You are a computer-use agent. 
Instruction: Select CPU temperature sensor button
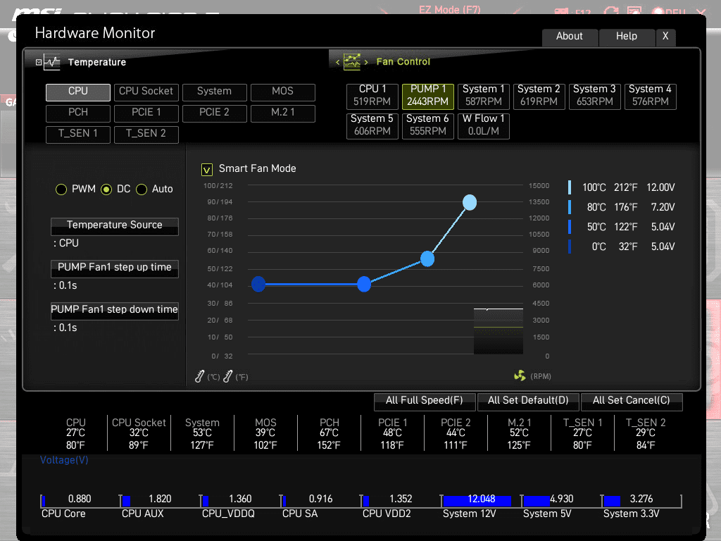pyautogui.click(x=77, y=92)
